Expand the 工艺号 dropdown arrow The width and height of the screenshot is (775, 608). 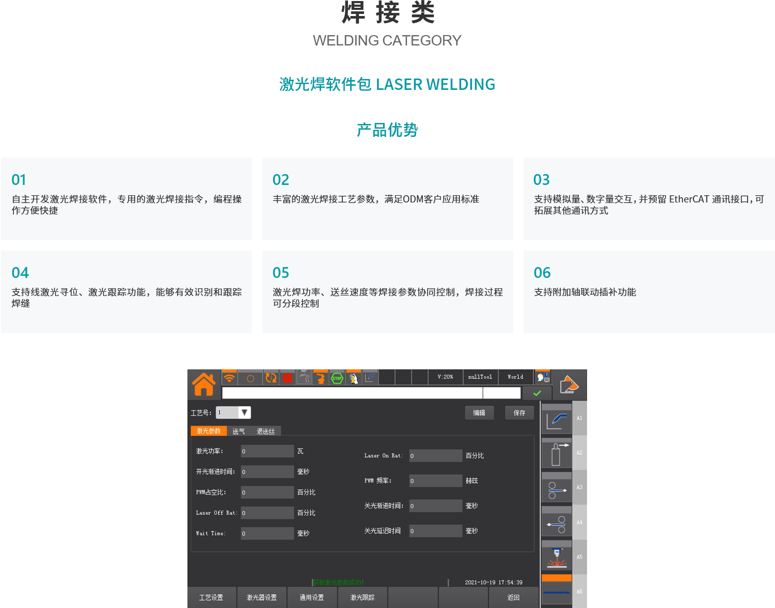[244, 412]
